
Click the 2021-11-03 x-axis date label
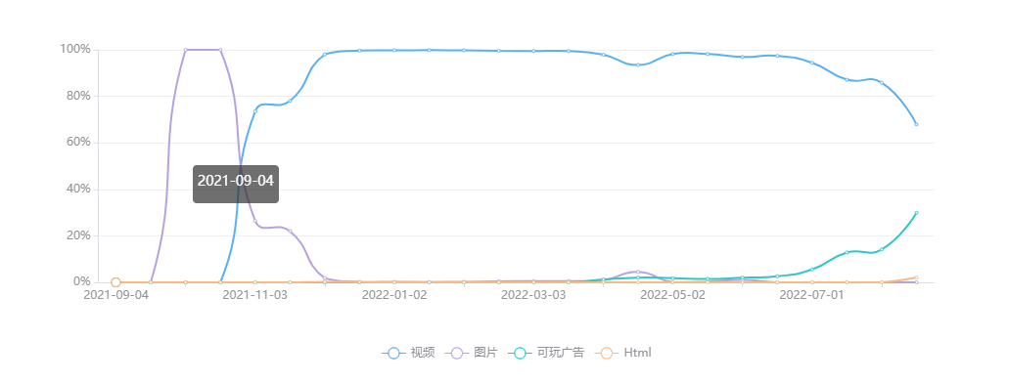(254, 295)
